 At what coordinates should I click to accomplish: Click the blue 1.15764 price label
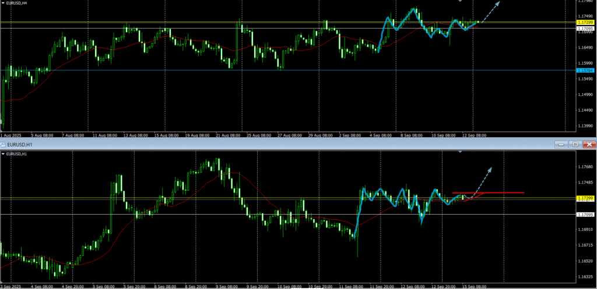pyautogui.click(x=585, y=70)
